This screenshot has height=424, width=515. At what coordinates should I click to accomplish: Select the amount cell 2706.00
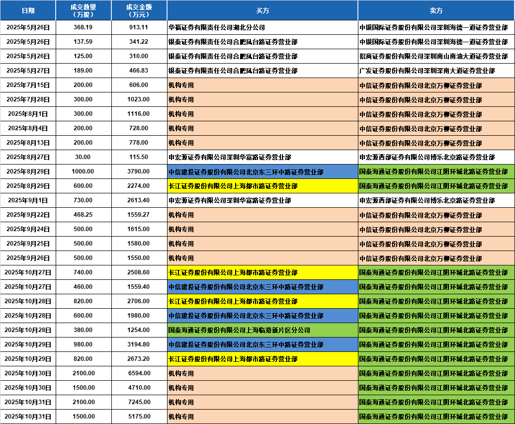tap(139, 301)
